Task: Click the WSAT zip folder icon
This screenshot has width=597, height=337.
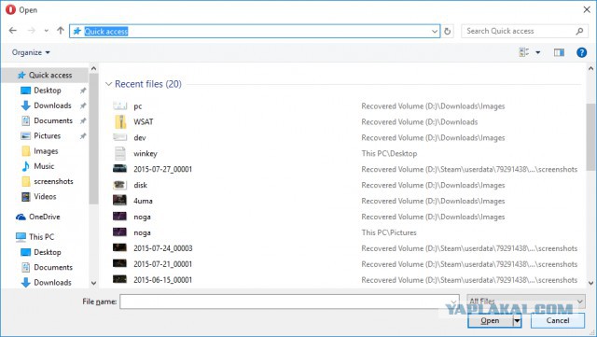Action: [x=120, y=121]
